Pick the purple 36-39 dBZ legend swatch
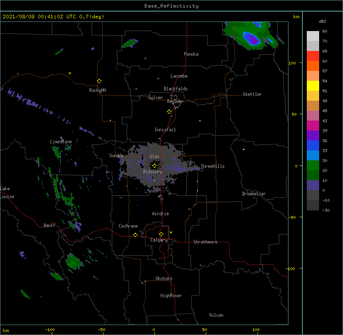The image size is (343, 335). coord(313,136)
